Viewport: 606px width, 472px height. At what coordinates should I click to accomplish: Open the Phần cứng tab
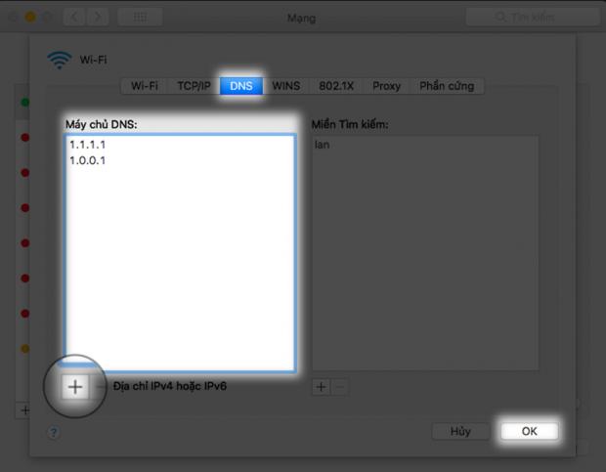[446, 86]
